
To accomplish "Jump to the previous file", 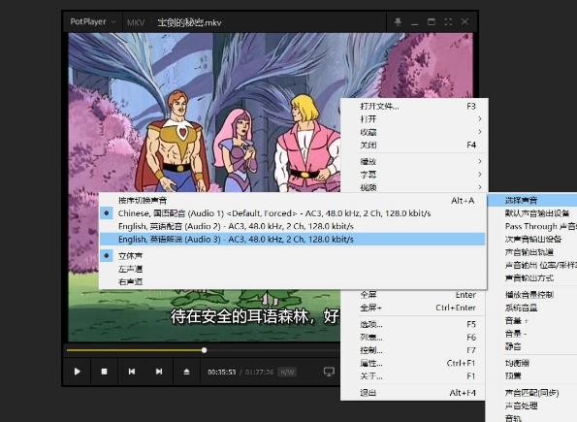I will pyautogui.click(x=132, y=372).
